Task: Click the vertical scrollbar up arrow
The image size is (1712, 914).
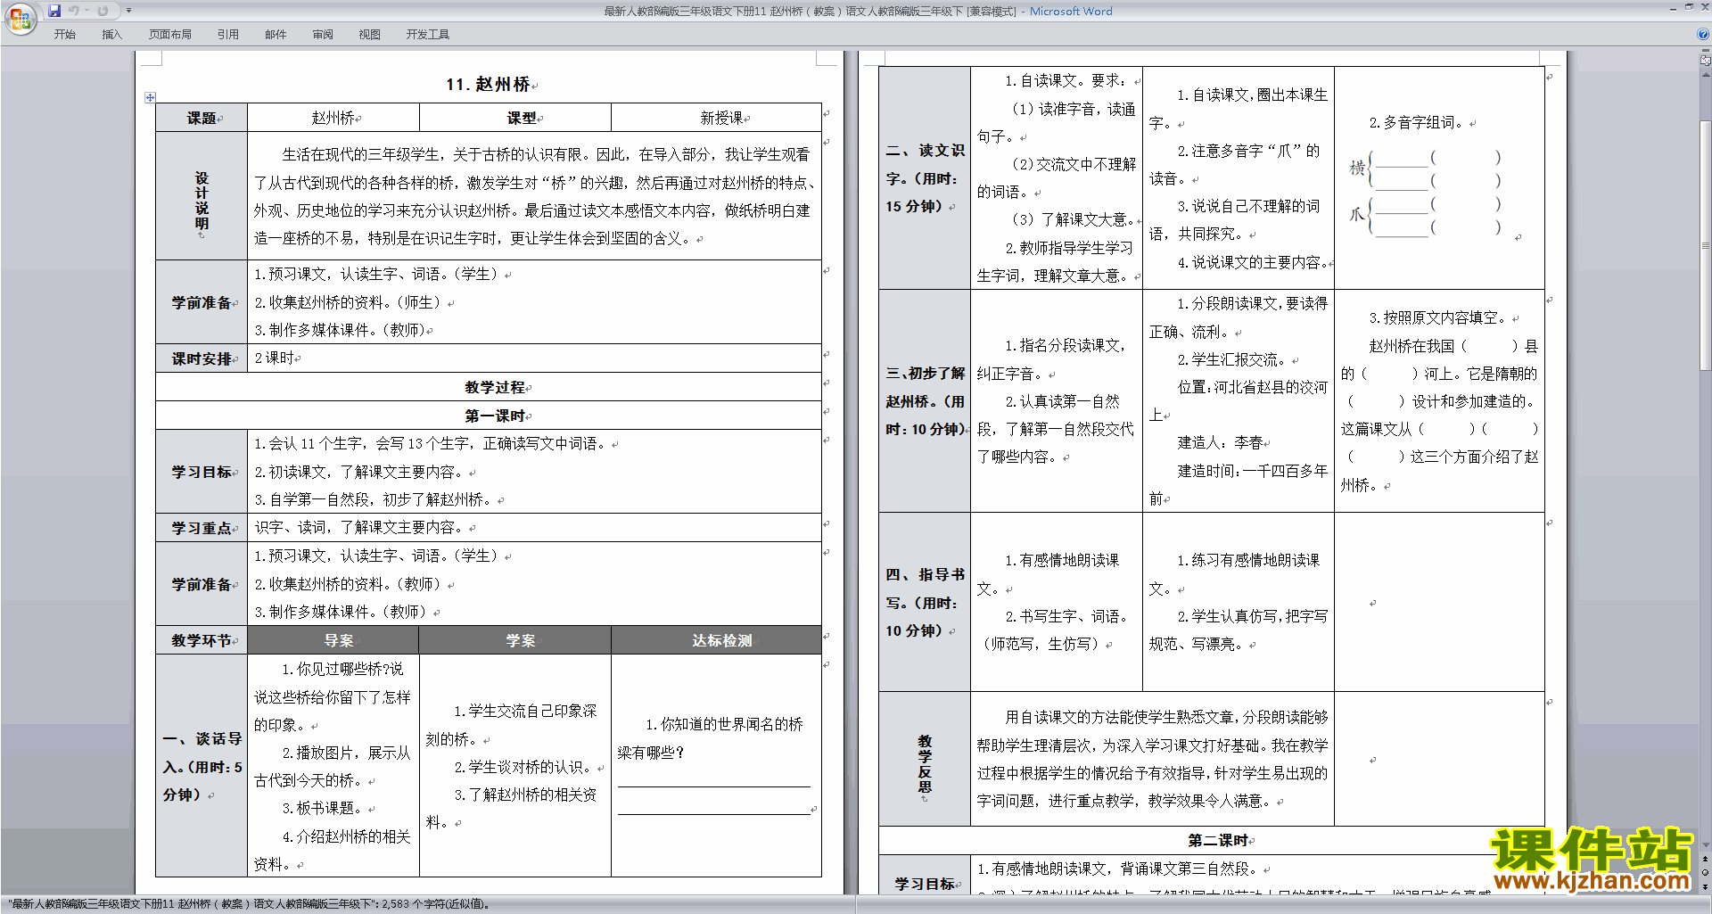Action: 1706,74
